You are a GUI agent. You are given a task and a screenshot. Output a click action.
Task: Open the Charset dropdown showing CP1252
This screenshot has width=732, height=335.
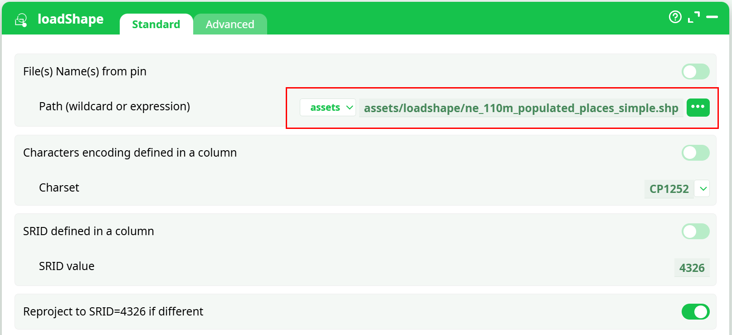pos(702,189)
